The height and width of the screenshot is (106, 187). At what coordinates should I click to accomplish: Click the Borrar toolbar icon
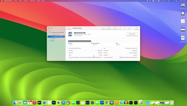(x=120, y=28)
